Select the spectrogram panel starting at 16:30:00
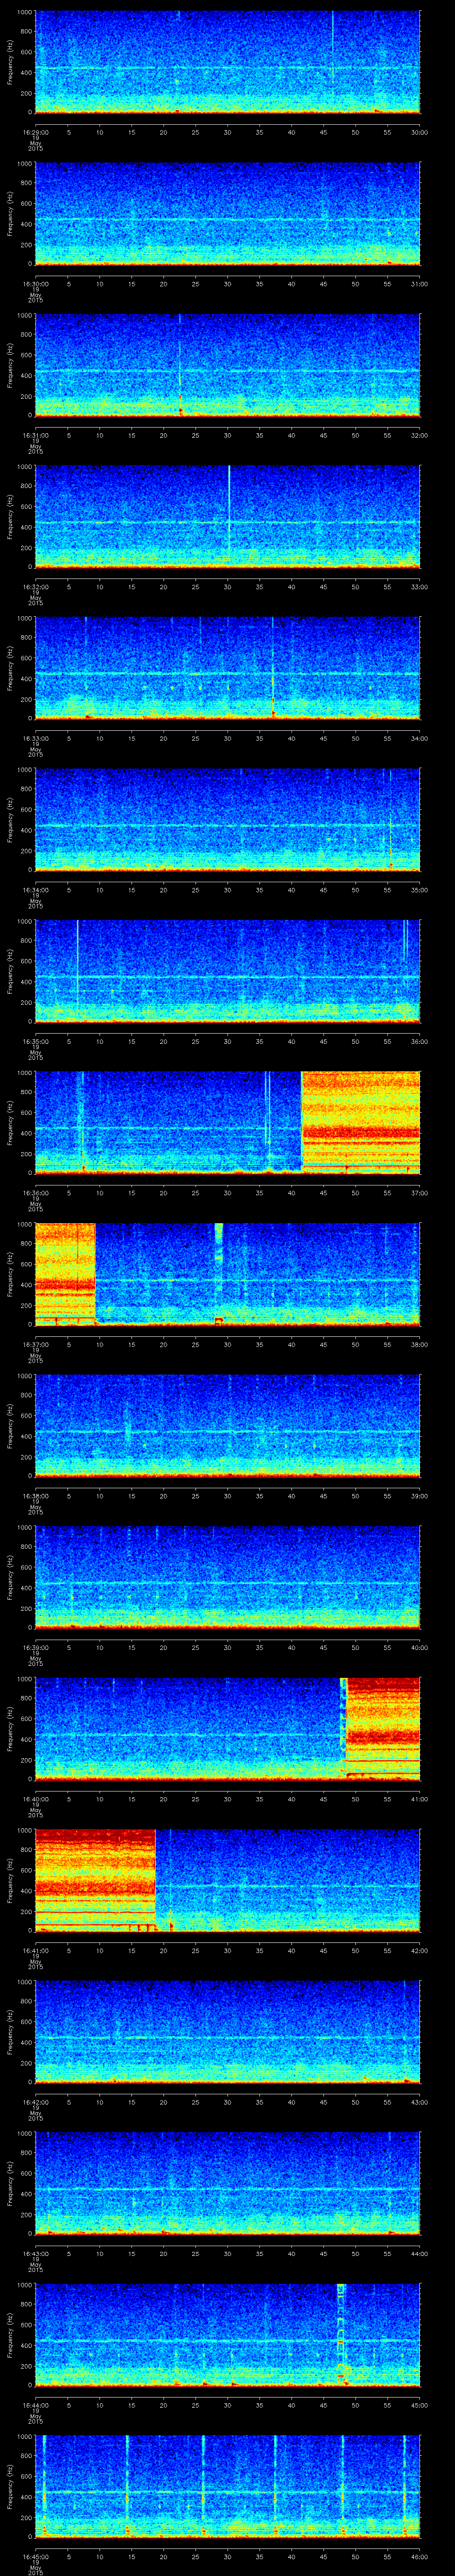The width and height of the screenshot is (455, 2576). pyautogui.click(x=227, y=213)
